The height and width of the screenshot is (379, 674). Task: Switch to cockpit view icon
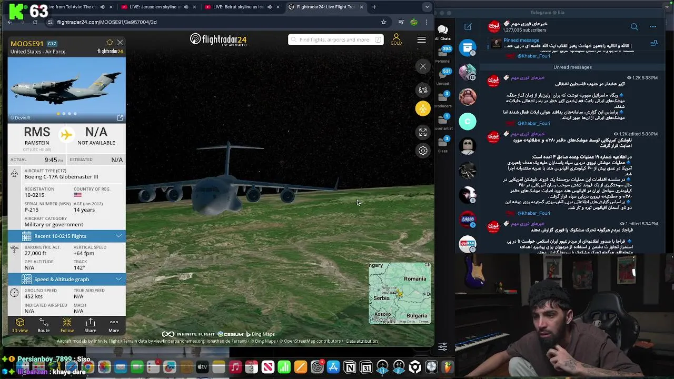423,90
